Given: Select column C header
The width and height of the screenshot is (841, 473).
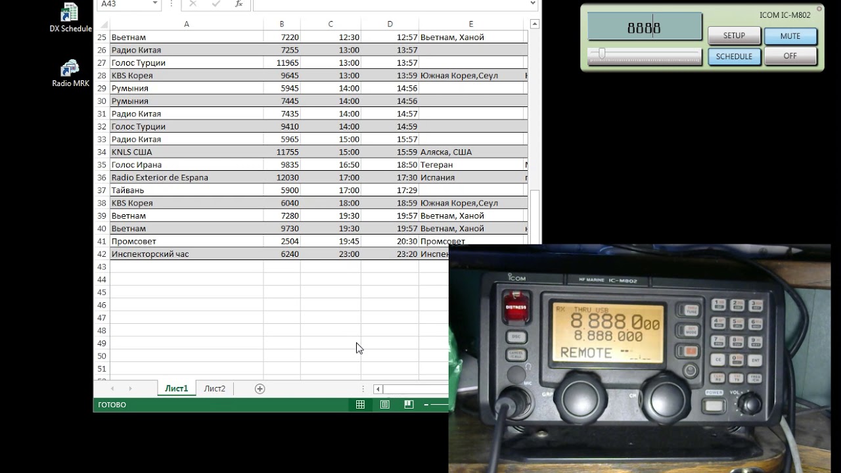Looking at the screenshot, I should click(330, 24).
